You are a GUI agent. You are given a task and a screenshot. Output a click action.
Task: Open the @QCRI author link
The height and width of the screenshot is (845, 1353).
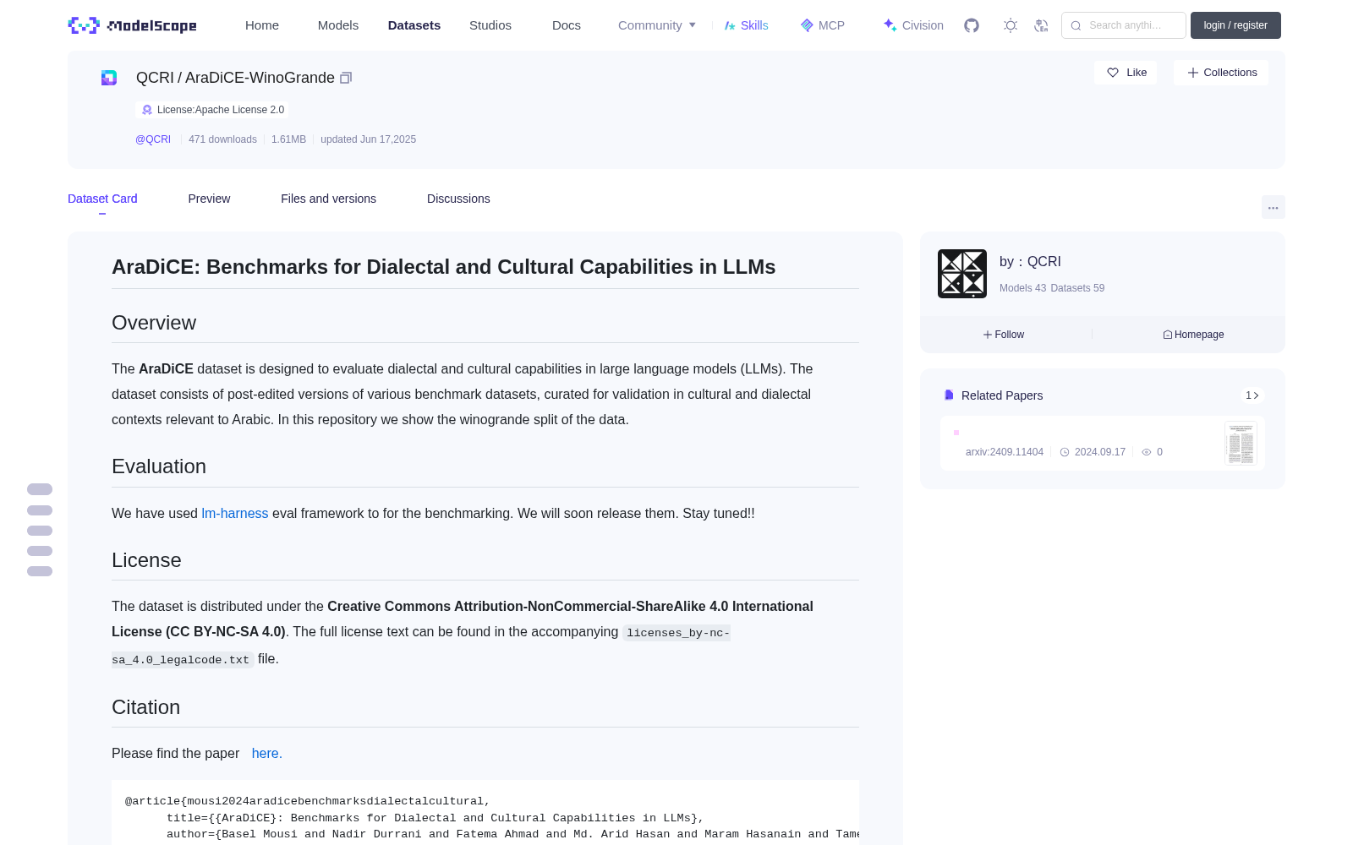(153, 139)
